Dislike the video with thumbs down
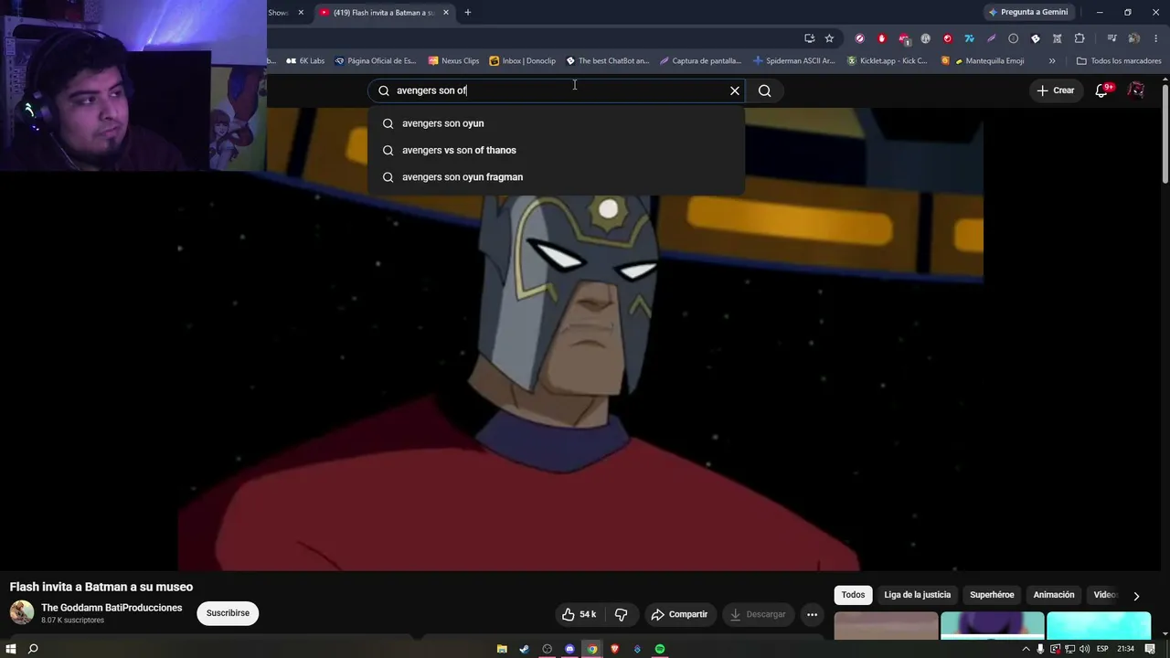This screenshot has height=658, width=1170. 621,614
